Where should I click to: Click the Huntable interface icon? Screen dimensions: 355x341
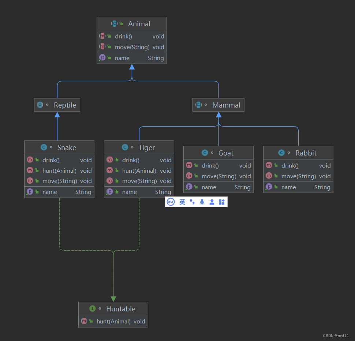(x=92, y=309)
